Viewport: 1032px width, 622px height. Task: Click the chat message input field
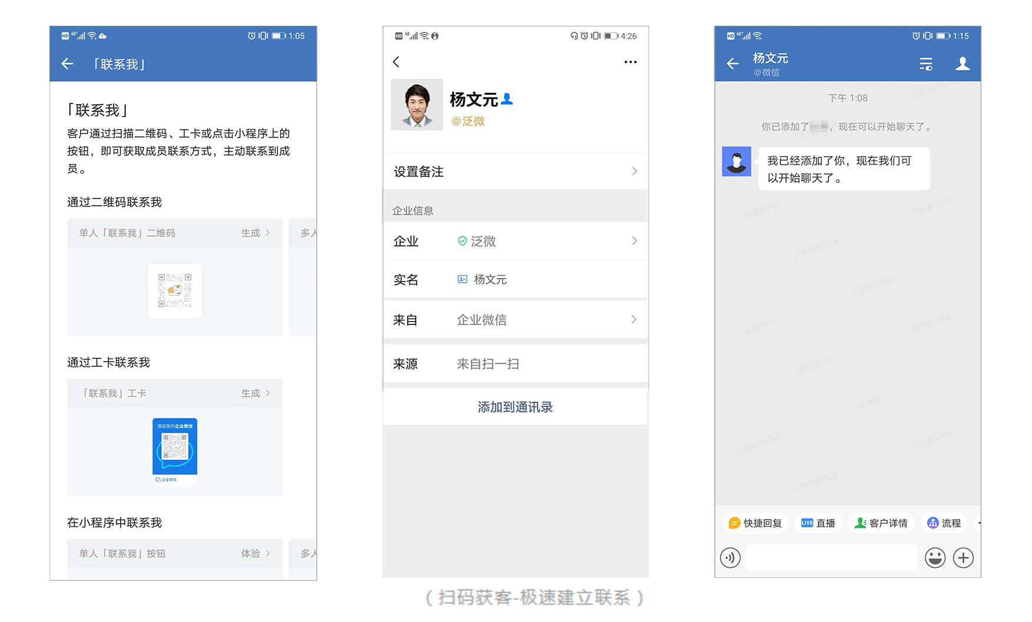[x=831, y=557]
